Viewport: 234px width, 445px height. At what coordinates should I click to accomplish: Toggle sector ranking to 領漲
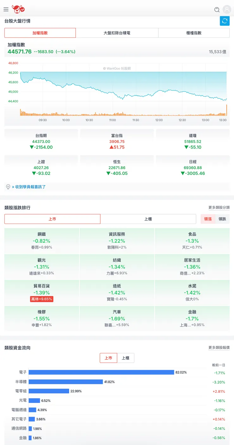(208, 219)
